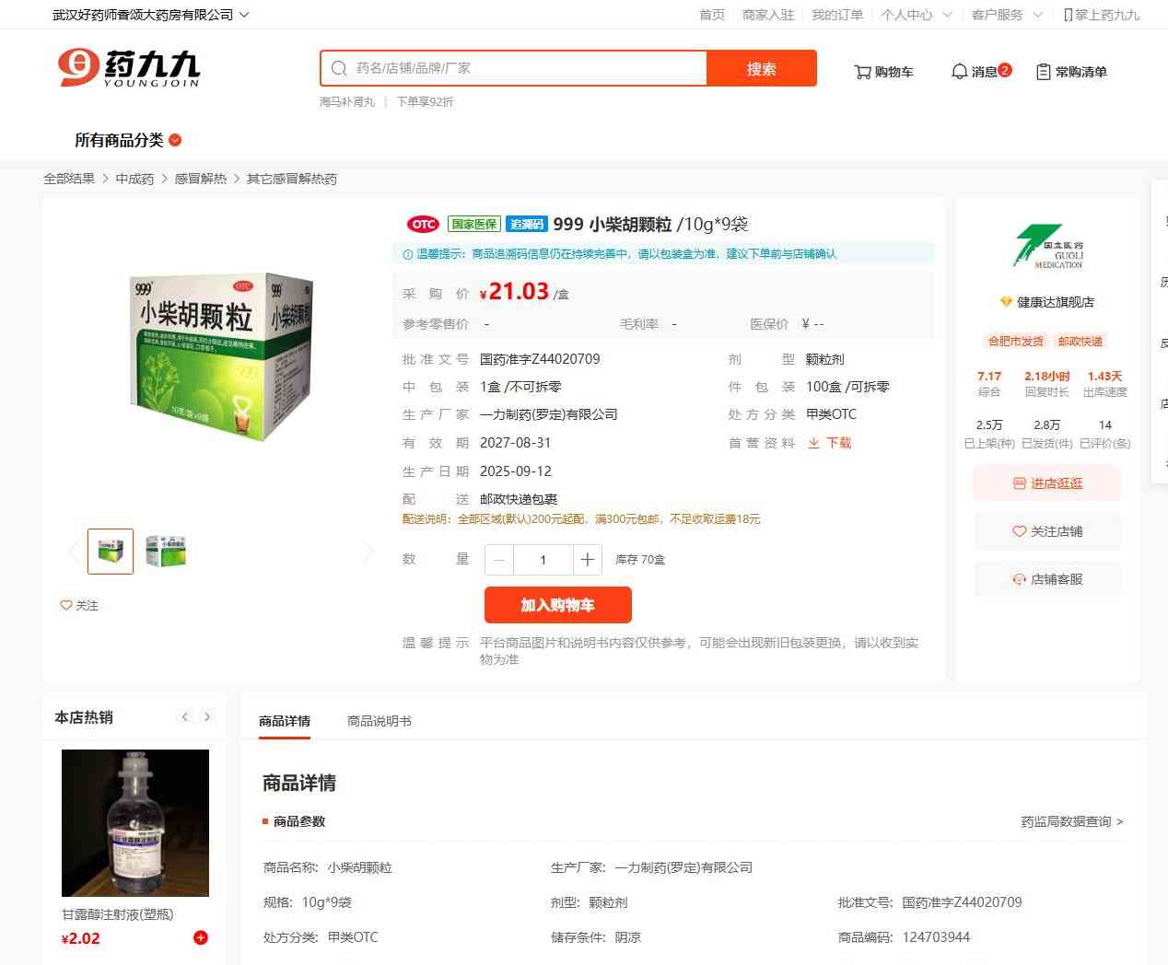This screenshot has width=1168, height=965.
Task: Follow the store with heart button
Action: [x=1047, y=531]
